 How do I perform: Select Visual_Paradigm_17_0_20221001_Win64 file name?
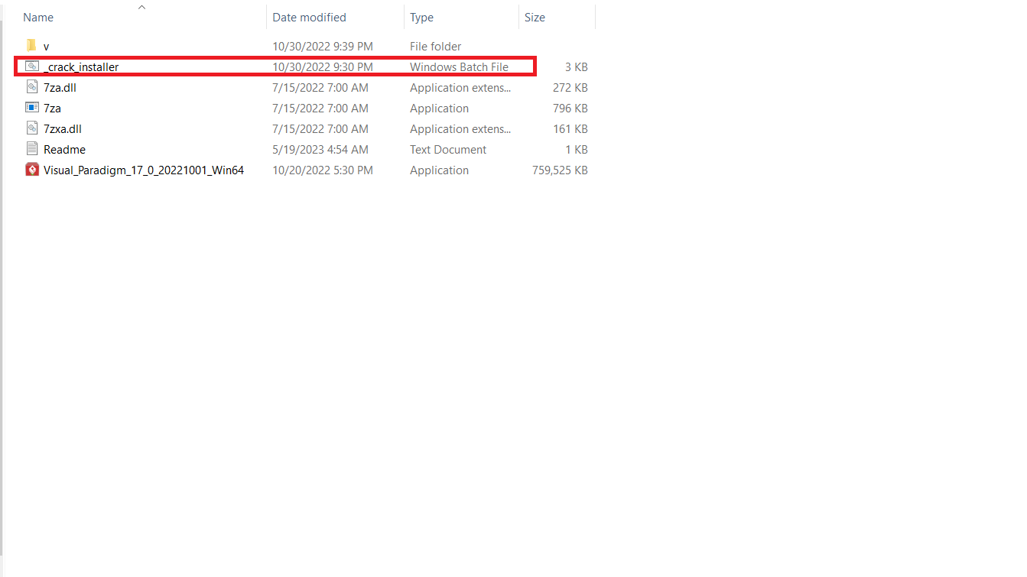coord(144,170)
